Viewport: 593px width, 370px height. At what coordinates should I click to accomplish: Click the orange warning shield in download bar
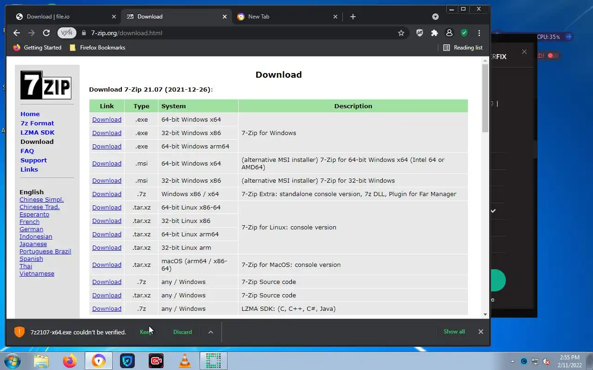point(19,332)
